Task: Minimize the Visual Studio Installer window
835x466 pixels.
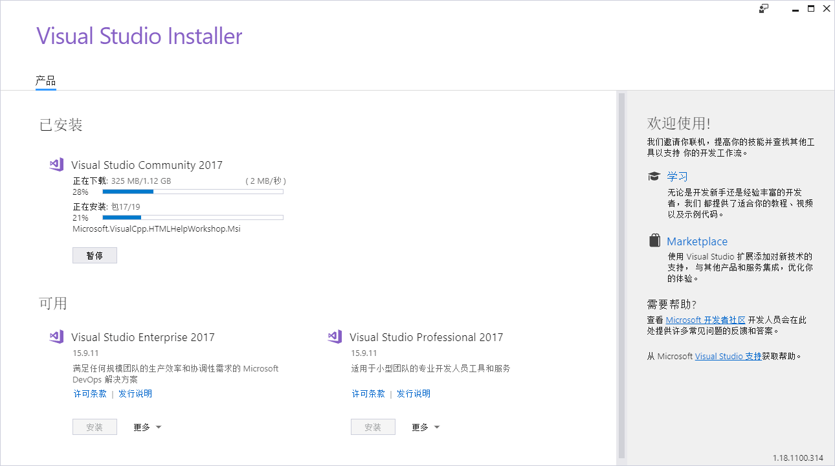Action: tap(795, 8)
